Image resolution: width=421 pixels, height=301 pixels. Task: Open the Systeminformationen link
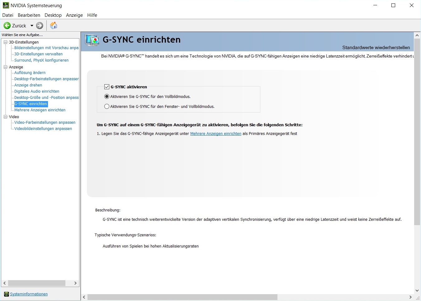tap(29, 294)
